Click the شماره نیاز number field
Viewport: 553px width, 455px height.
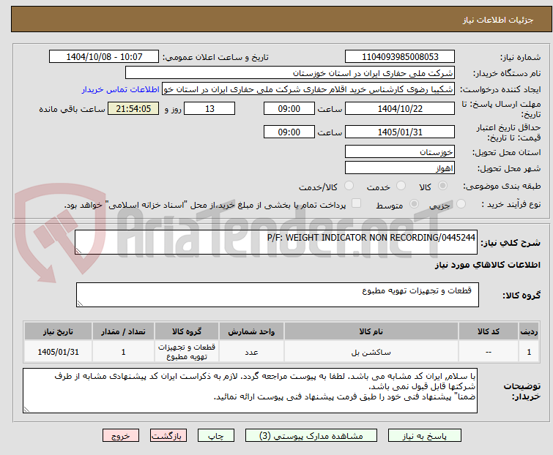(x=400, y=57)
